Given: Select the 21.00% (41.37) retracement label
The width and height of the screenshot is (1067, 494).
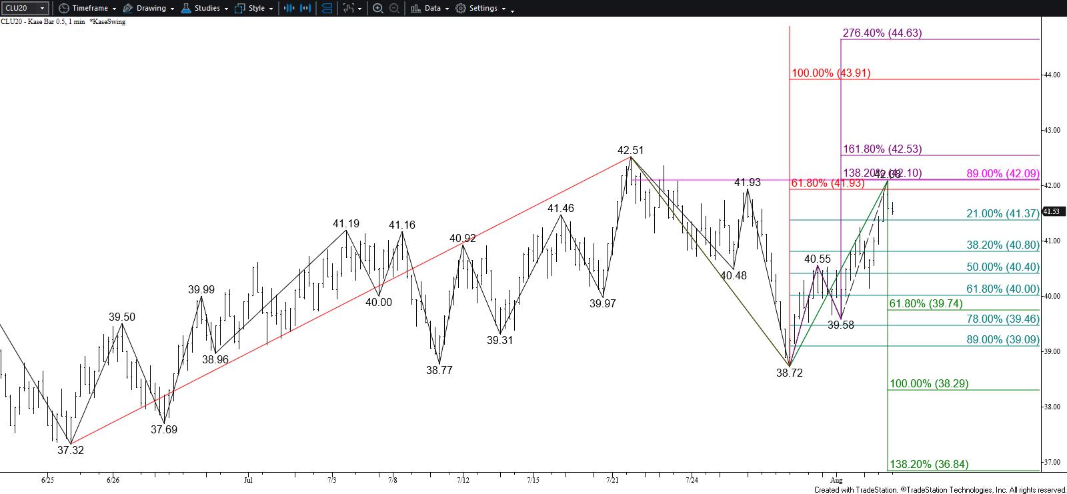Looking at the screenshot, I should coord(1002,213).
